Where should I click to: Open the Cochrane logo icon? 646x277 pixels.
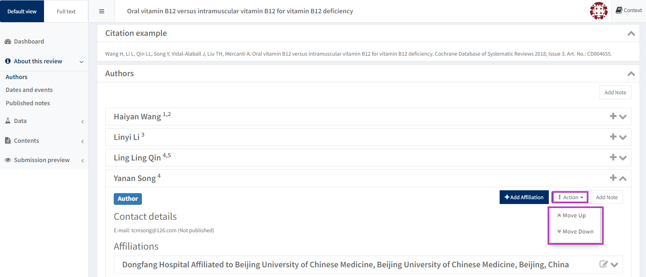598,11
